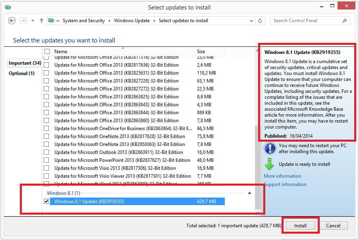Check Office 2013 KB2827272 update
Image resolution: width=359 pixels, height=240 pixels.
pos(46,89)
